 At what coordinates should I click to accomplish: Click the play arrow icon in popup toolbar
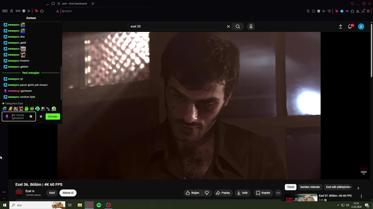[x=29, y=11]
